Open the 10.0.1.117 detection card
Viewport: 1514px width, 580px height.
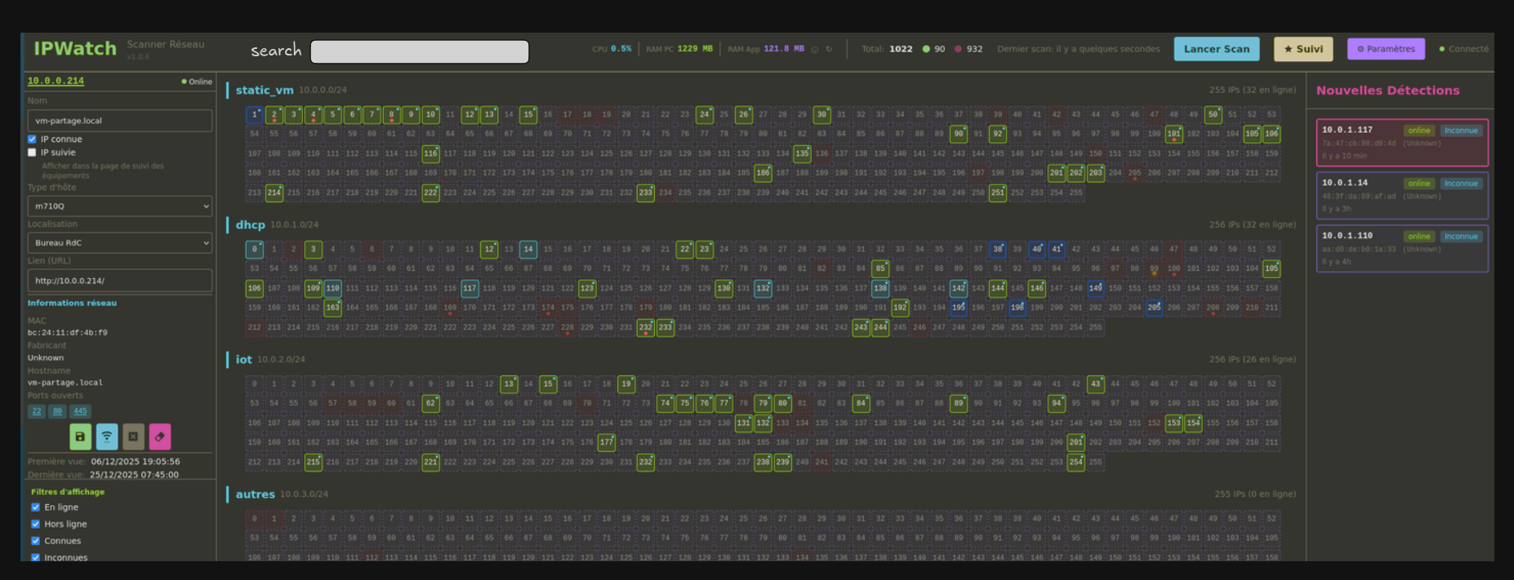coord(1401,142)
